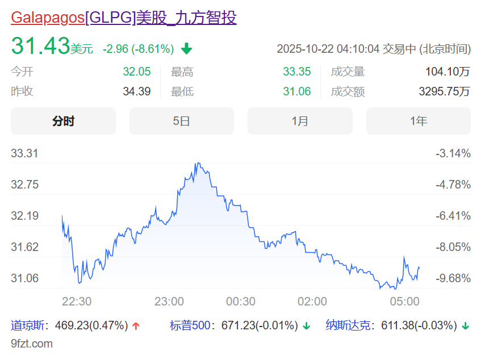481x360 pixels.
Task: Click the 美元 currency label
Action: pyautogui.click(x=82, y=49)
